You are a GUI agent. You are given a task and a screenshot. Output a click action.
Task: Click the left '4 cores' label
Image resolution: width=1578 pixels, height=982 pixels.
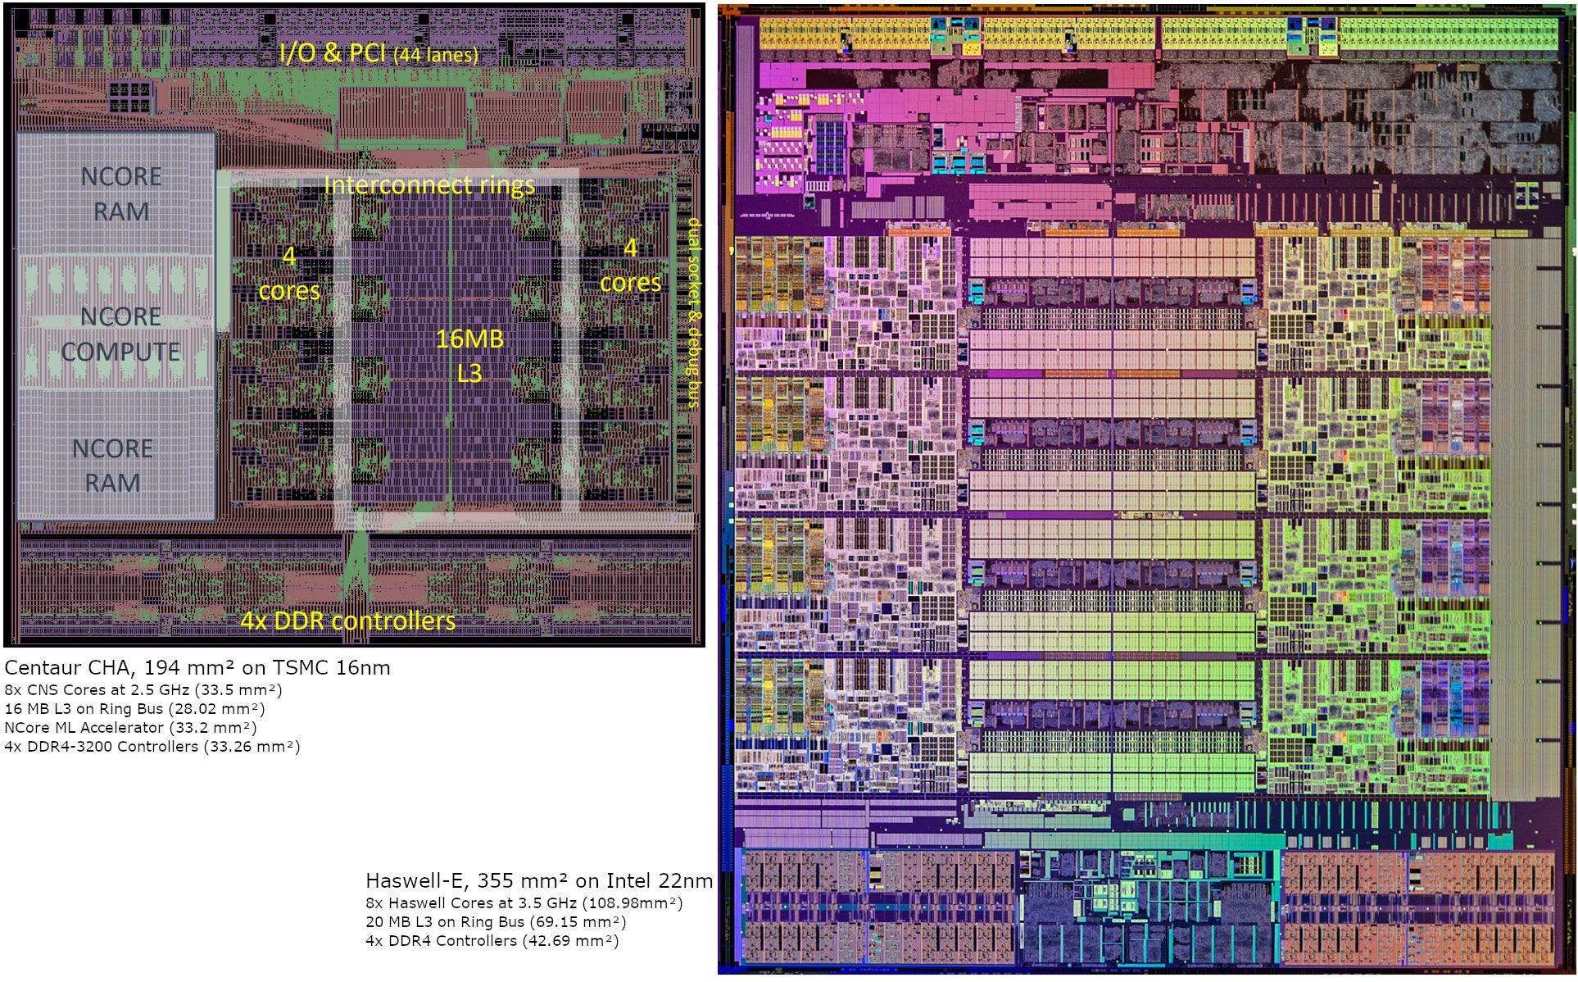[289, 274]
